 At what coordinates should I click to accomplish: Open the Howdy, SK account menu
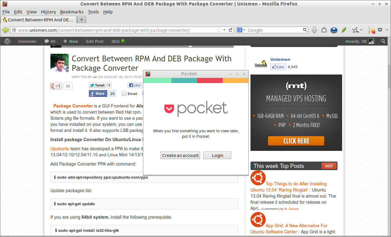click(x=360, y=41)
